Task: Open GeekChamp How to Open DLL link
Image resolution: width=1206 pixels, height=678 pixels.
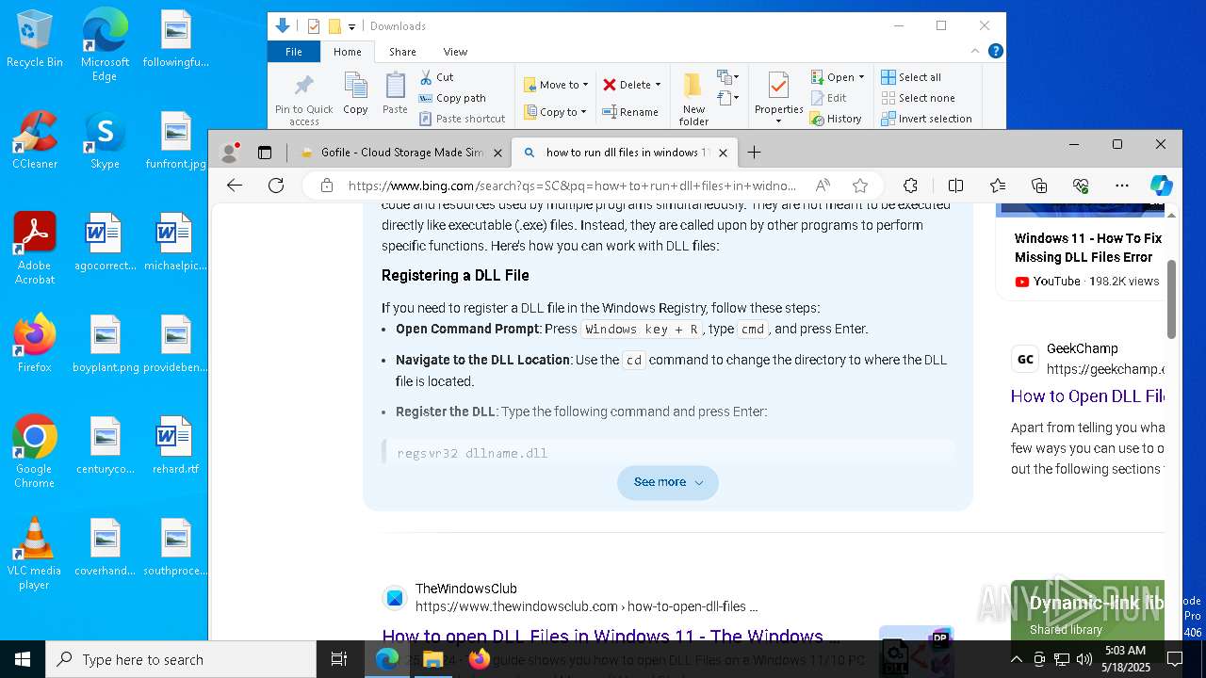Action: [x=1087, y=396]
